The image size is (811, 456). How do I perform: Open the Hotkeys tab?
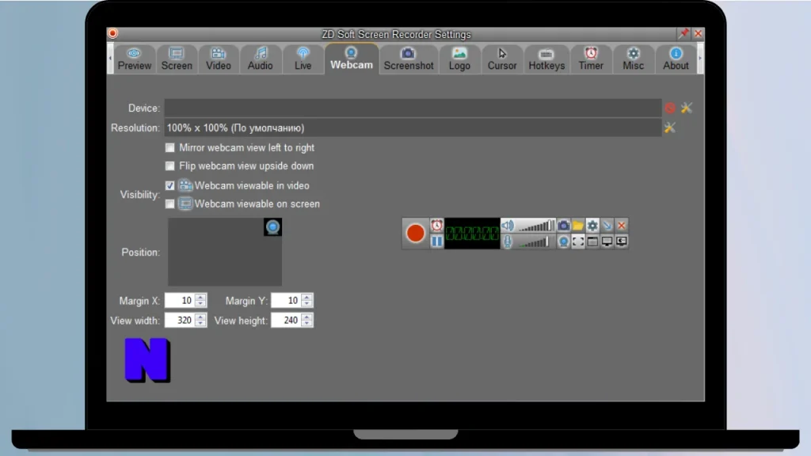pyautogui.click(x=546, y=59)
